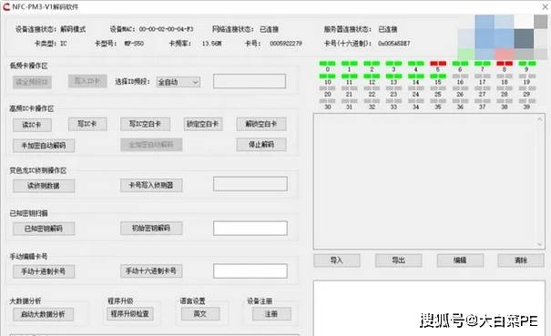This screenshot has height=336, width=551.
Task: Start 半加密自动解码 decoding
Action: (44, 145)
